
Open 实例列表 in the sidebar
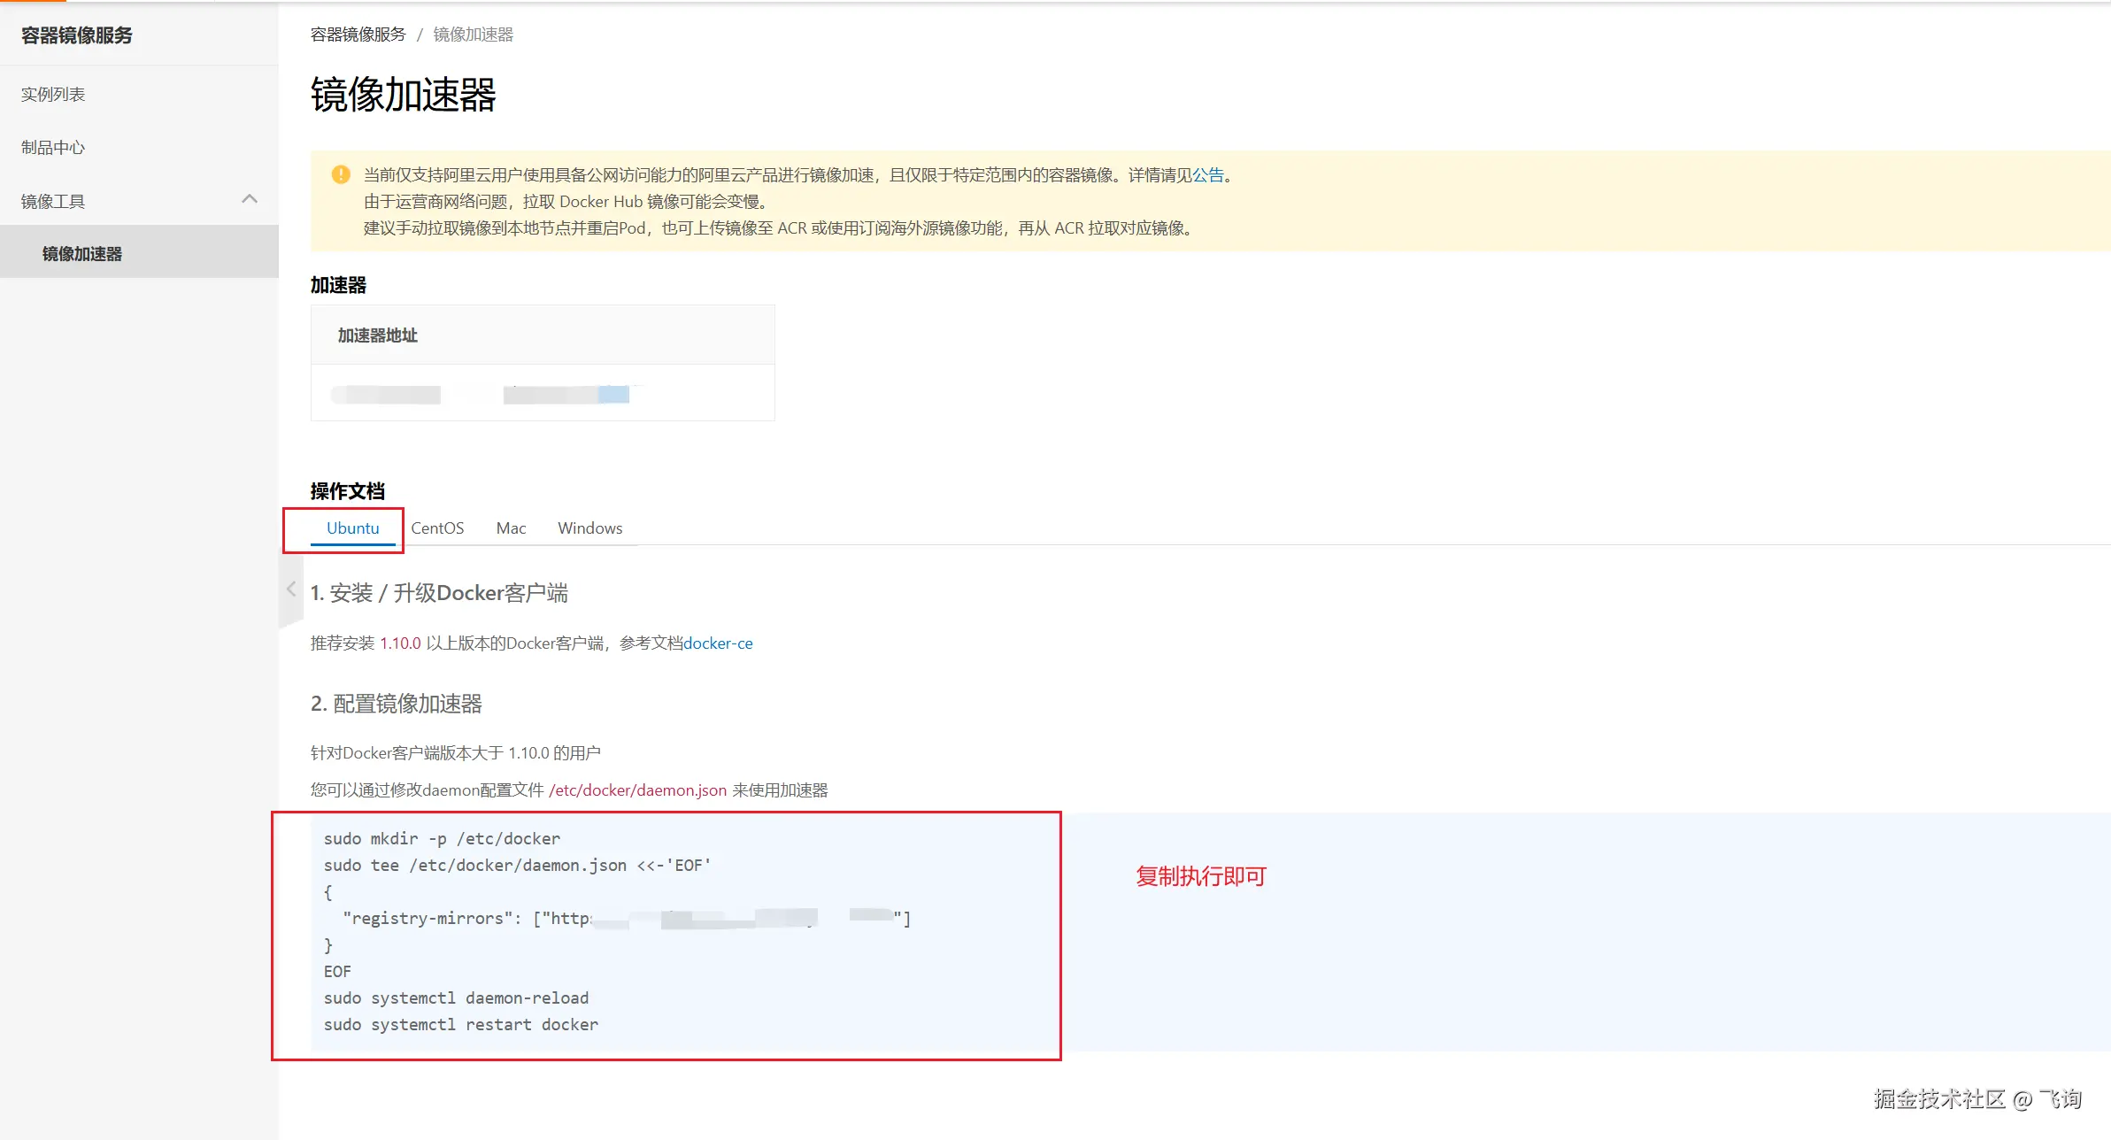click(x=53, y=94)
